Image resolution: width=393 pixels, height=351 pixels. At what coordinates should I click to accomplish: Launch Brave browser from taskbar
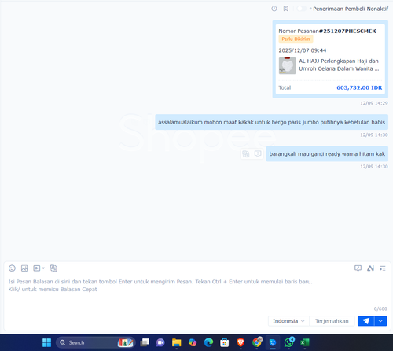coord(241,342)
